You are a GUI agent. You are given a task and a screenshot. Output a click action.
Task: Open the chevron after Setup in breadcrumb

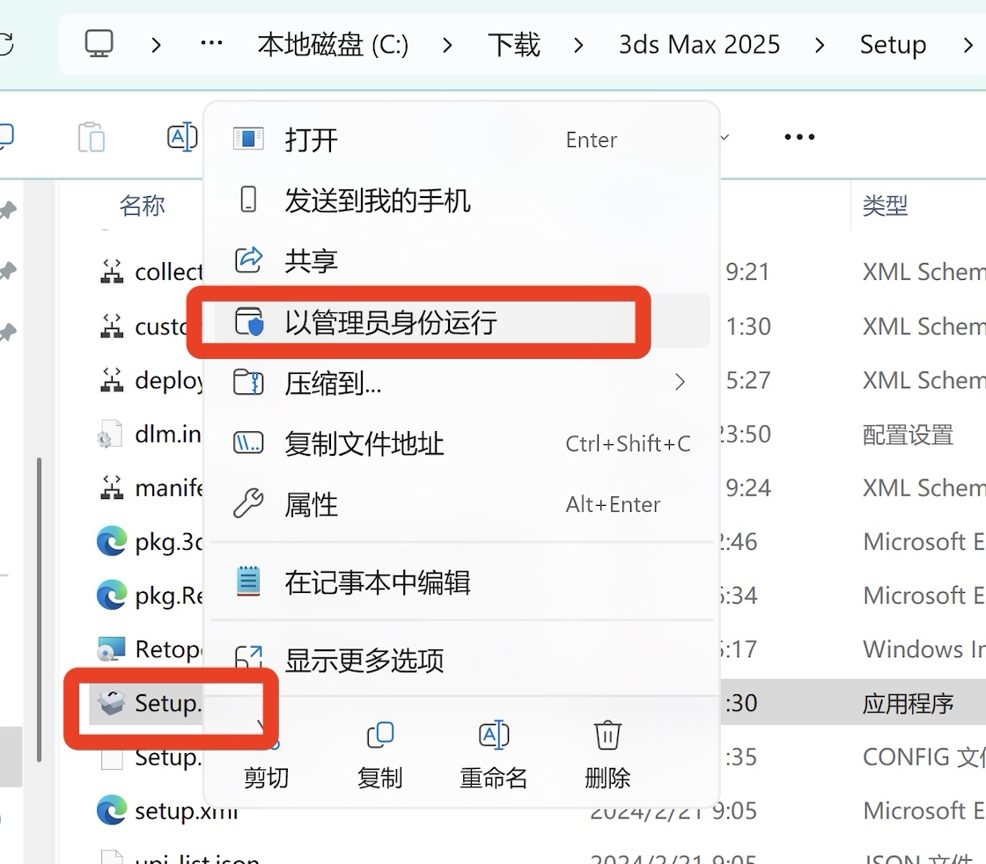[x=968, y=44]
